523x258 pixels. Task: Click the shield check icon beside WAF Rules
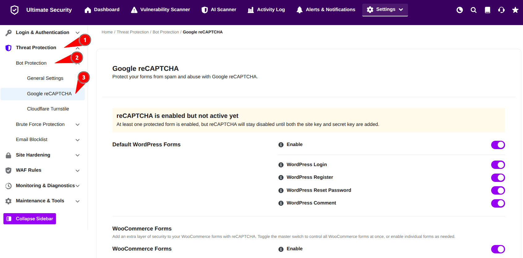point(9,170)
